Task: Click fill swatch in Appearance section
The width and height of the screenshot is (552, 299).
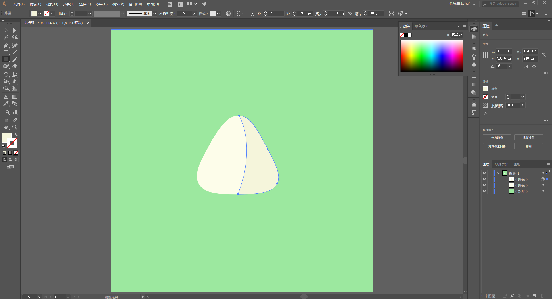Action: [485, 89]
